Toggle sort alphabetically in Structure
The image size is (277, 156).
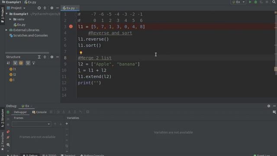point(8,63)
